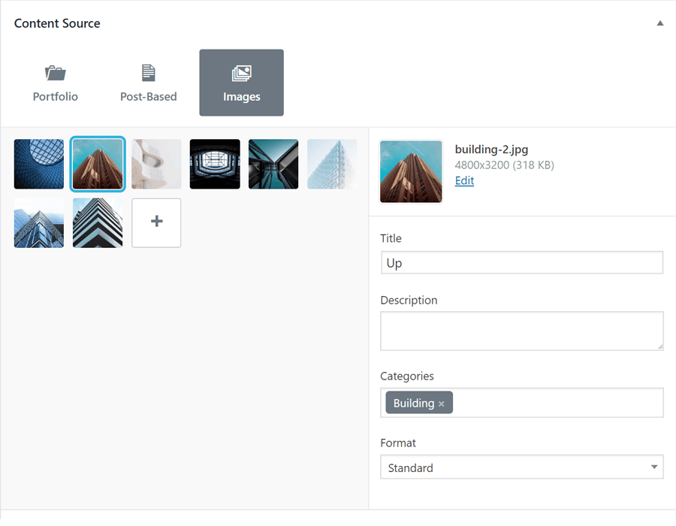Select the black-and-white striped balconies thumbnail
The image size is (676, 526).
click(x=98, y=223)
